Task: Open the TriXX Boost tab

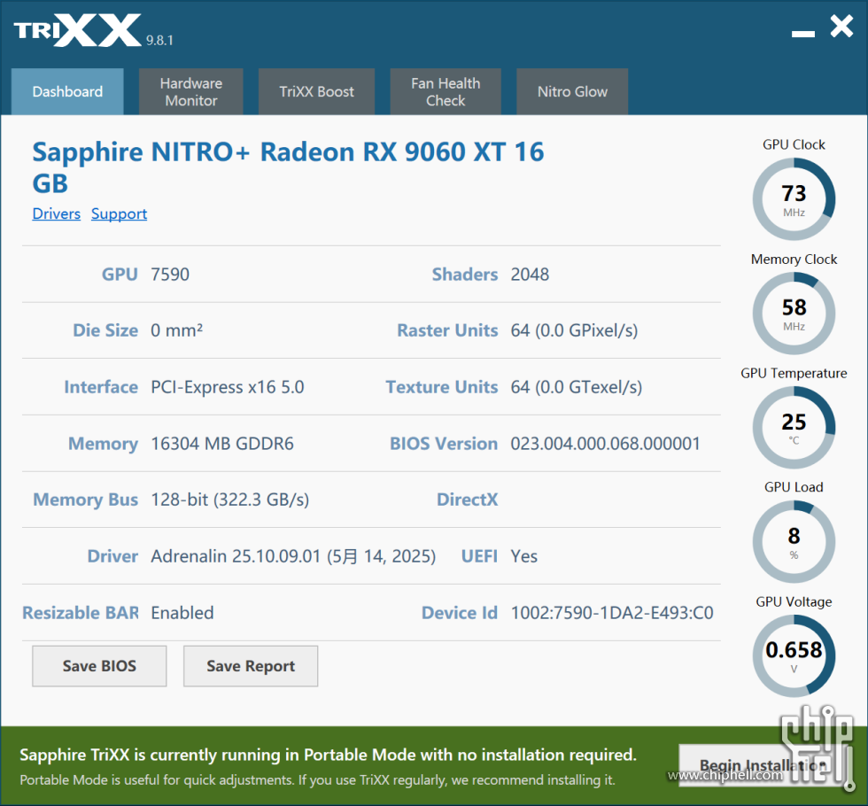Action: pyautogui.click(x=316, y=91)
